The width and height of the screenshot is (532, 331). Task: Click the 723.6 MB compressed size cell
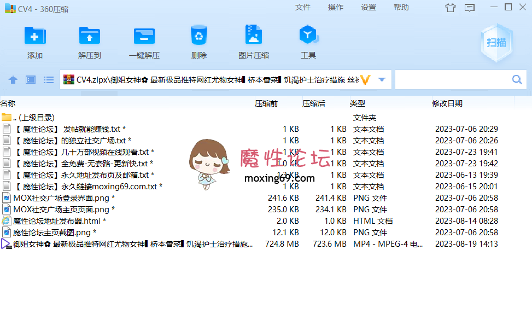(x=330, y=244)
